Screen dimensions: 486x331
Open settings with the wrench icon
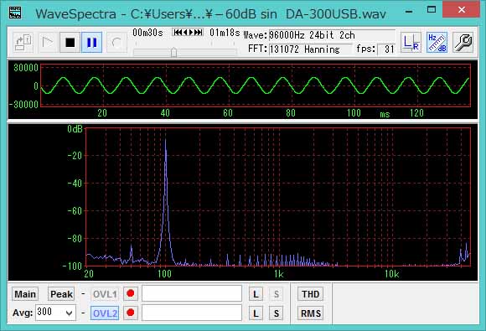tap(463, 43)
